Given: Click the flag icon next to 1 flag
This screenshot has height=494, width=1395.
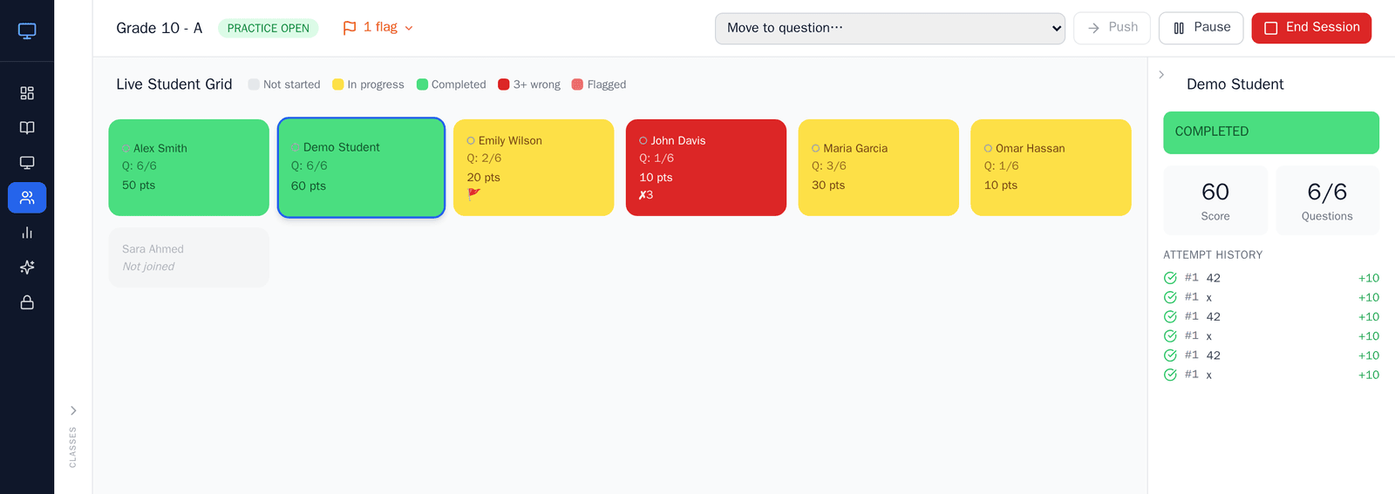Looking at the screenshot, I should [x=350, y=28].
